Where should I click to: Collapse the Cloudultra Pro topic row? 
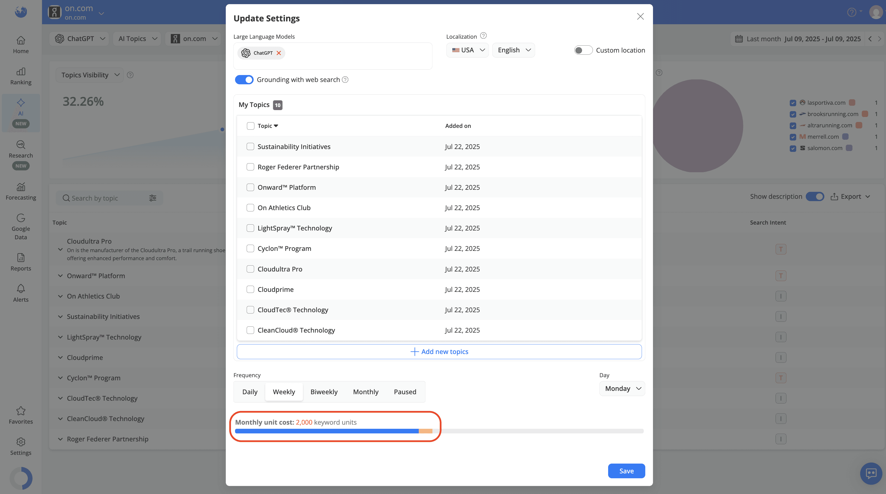point(61,249)
